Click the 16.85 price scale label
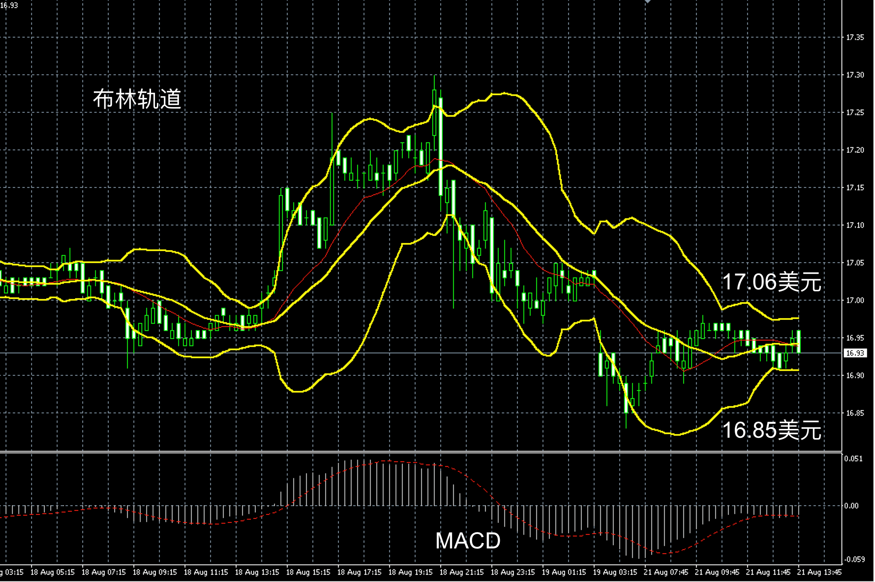Viewport: 875px width, 582px height. pos(855,413)
